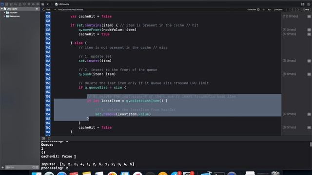The height and width of the screenshot is (175, 312).
Task: Select the Resources folder
Action: (14, 16)
